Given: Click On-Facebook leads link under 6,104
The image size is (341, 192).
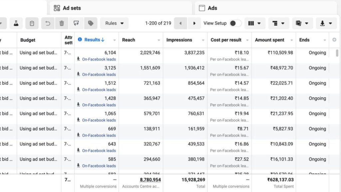Looking at the screenshot, I should tap(99, 59).
